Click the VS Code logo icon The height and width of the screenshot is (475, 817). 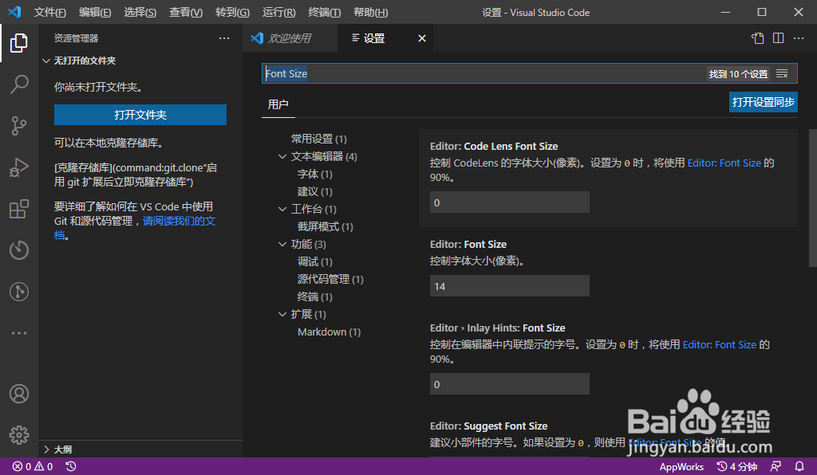point(14,12)
